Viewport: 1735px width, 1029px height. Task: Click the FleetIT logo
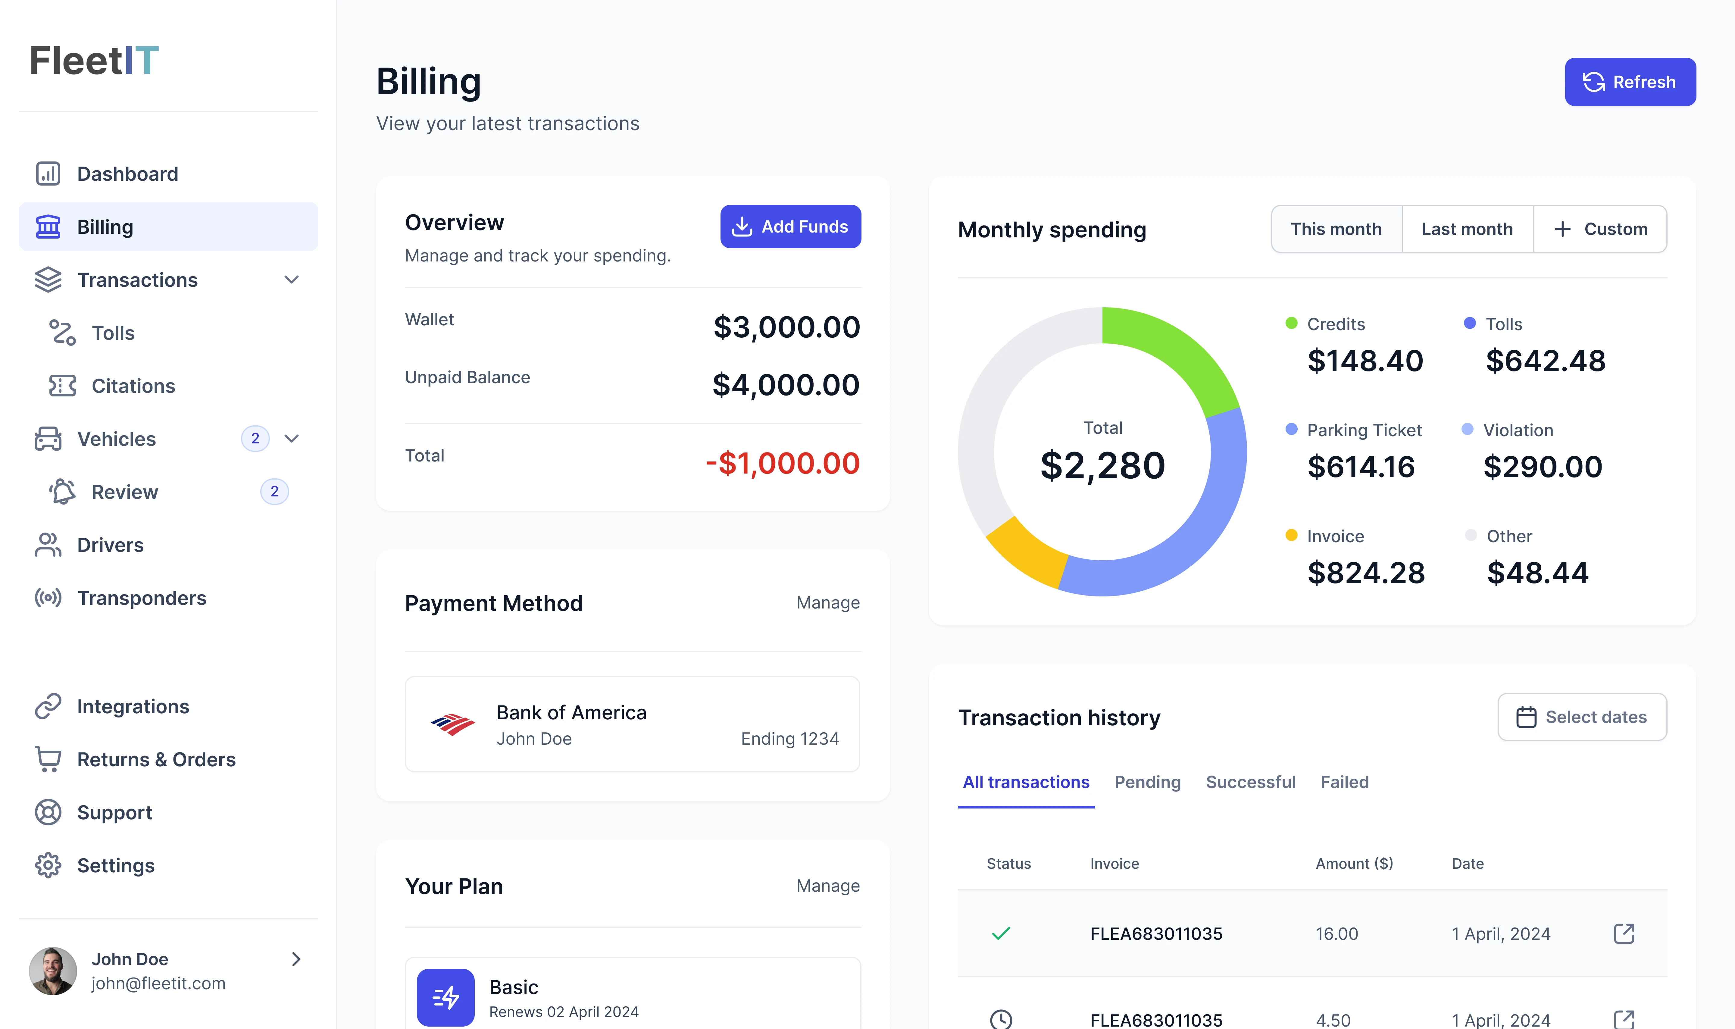[x=94, y=60]
